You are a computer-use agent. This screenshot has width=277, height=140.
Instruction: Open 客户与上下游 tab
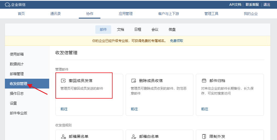[169, 14]
